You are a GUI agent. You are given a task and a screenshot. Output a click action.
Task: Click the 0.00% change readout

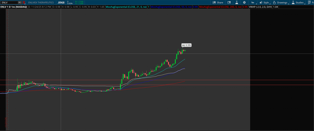pos(70,3)
